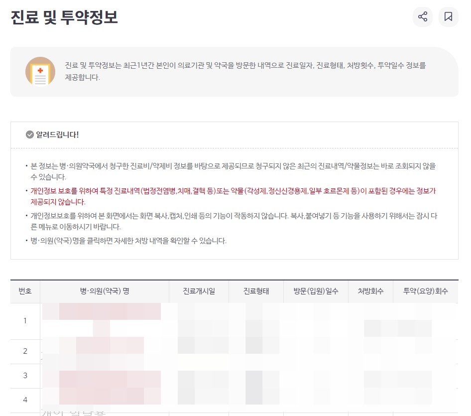Select the 번호 column header
The height and width of the screenshot is (416, 471).
[x=25, y=291]
